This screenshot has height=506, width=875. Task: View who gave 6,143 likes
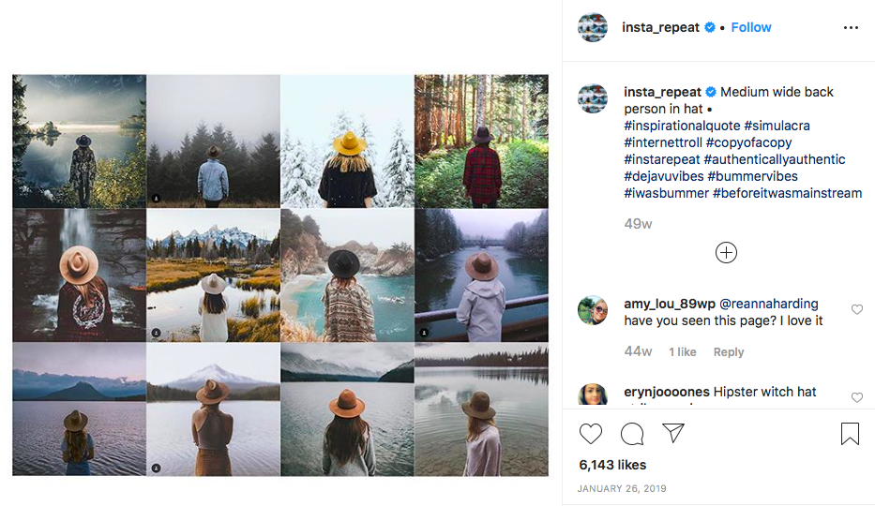click(x=612, y=465)
